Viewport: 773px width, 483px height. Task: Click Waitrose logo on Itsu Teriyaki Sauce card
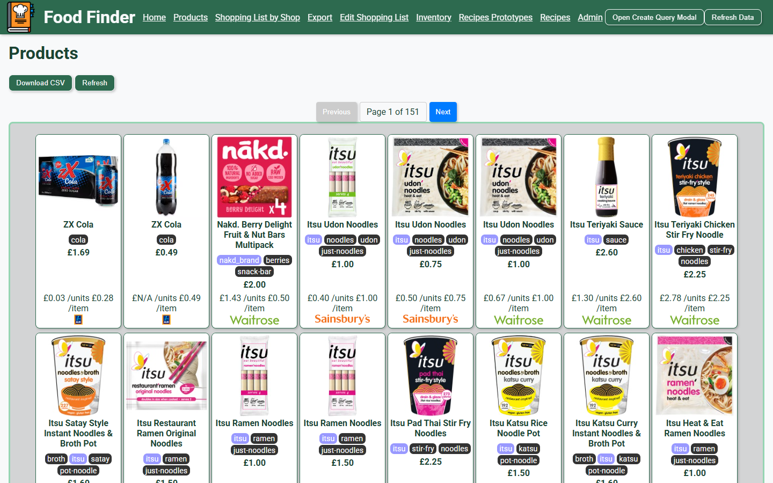click(607, 320)
